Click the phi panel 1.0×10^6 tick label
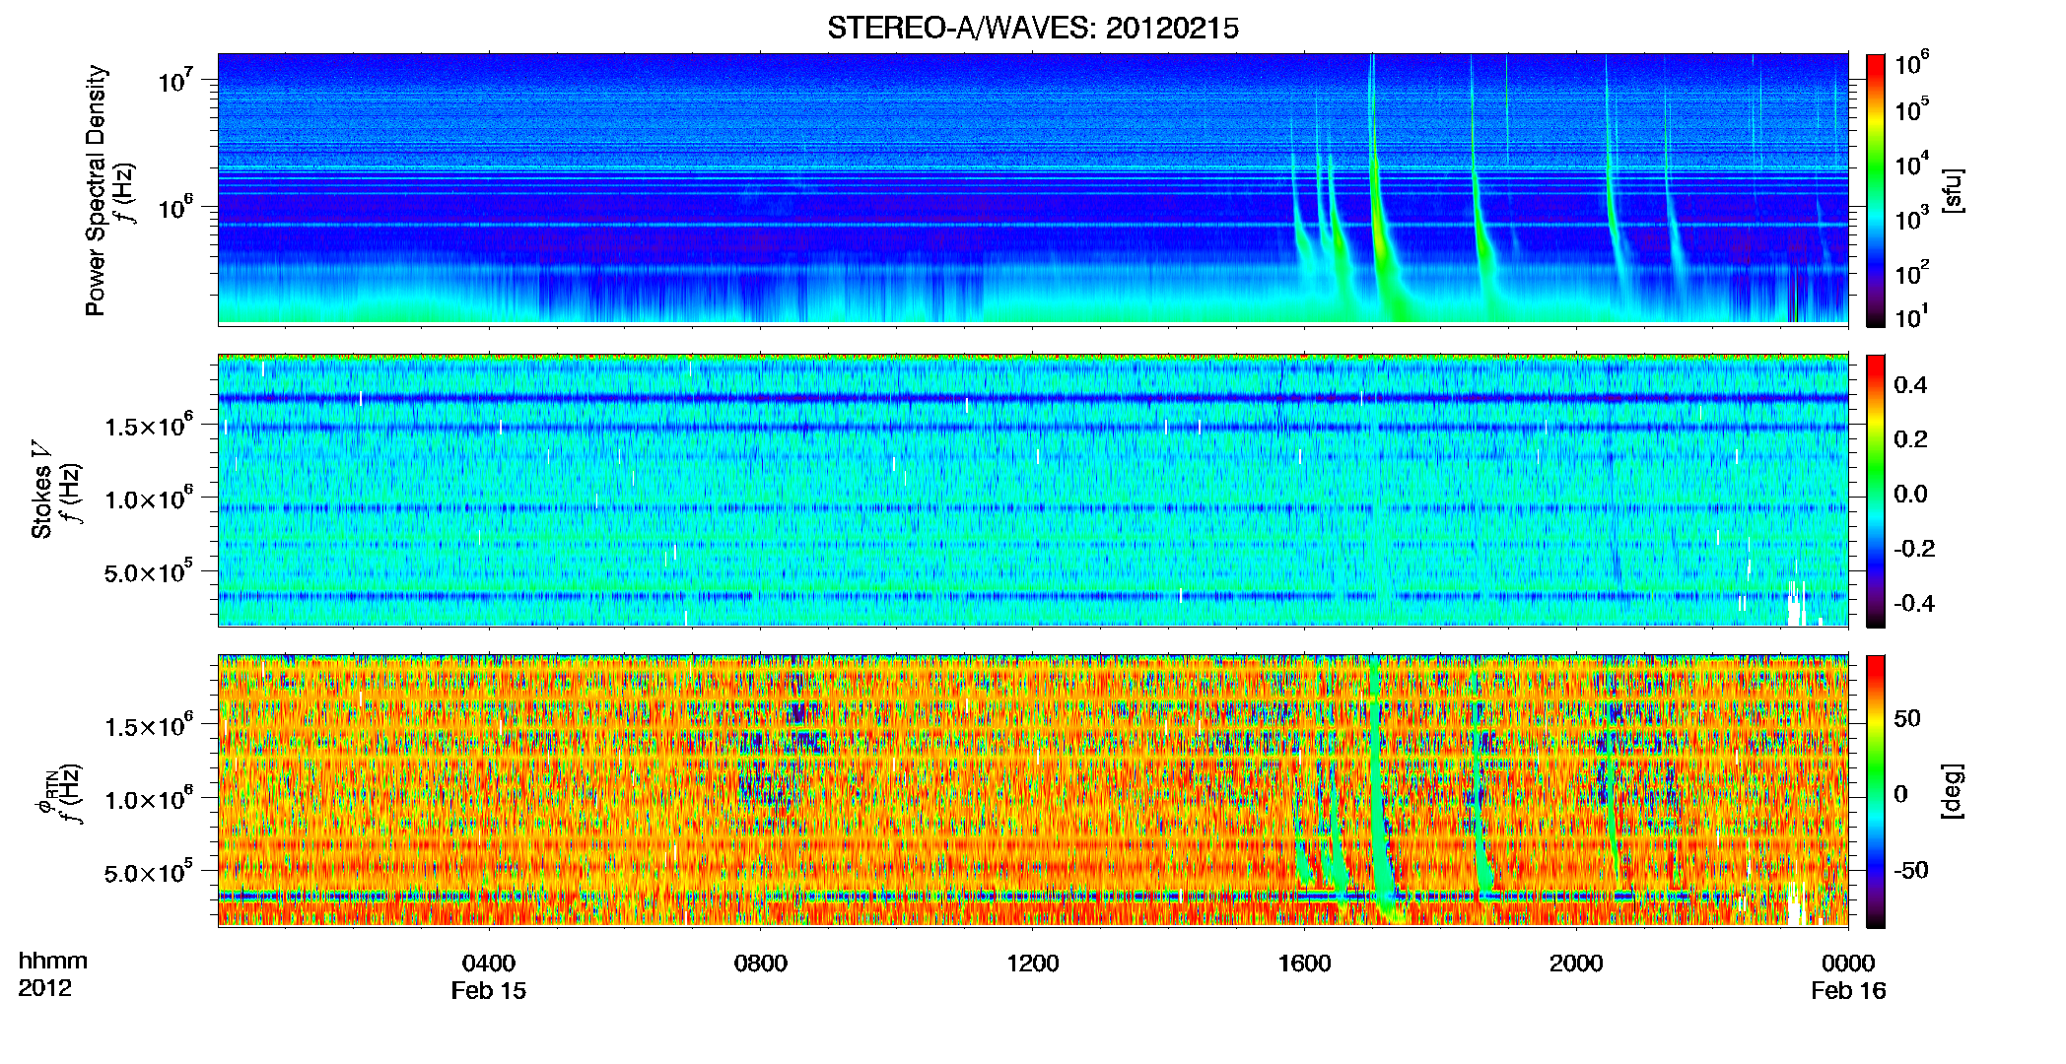 pyautogui.click(x=149, y=799)
